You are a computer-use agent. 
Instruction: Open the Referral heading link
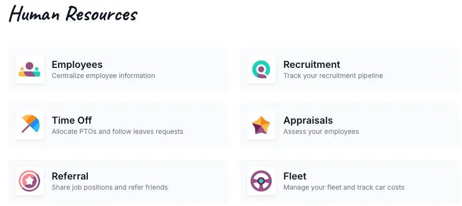pyautogui.click(x=70, y=176)
